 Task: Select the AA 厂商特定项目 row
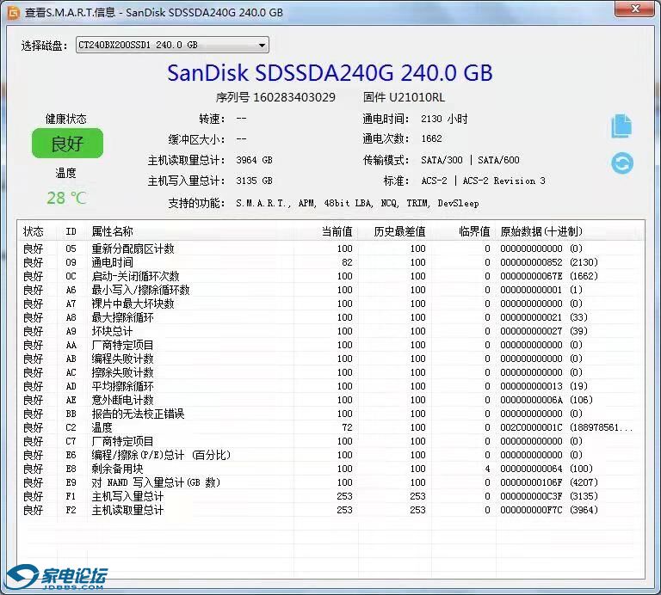coord(330,345)
